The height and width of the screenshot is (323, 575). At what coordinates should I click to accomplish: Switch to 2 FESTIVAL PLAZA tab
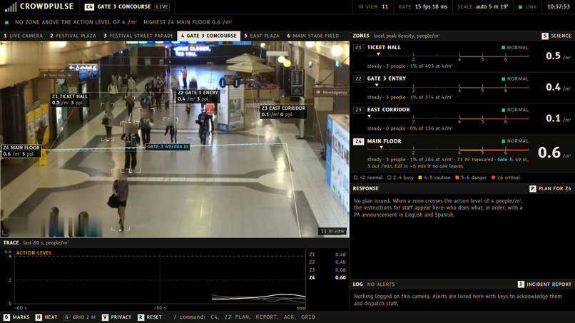click(73, 36)
